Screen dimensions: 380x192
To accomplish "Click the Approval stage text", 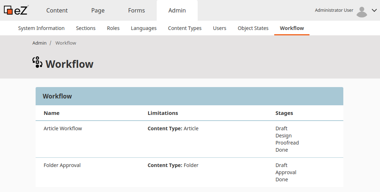I will [286, 173].
